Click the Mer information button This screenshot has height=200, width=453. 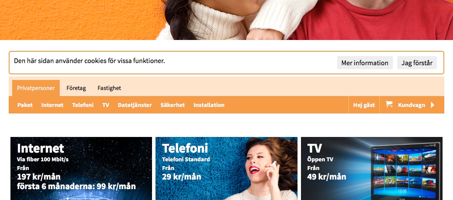coord(365,63)
